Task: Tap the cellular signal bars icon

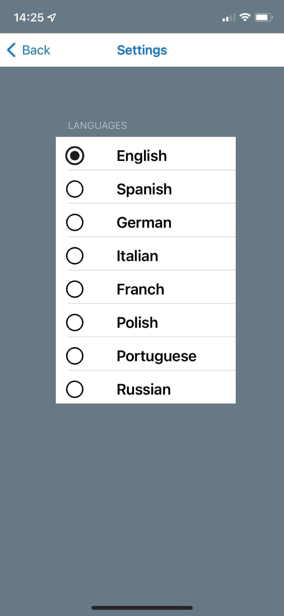Action: click(229, 18)
